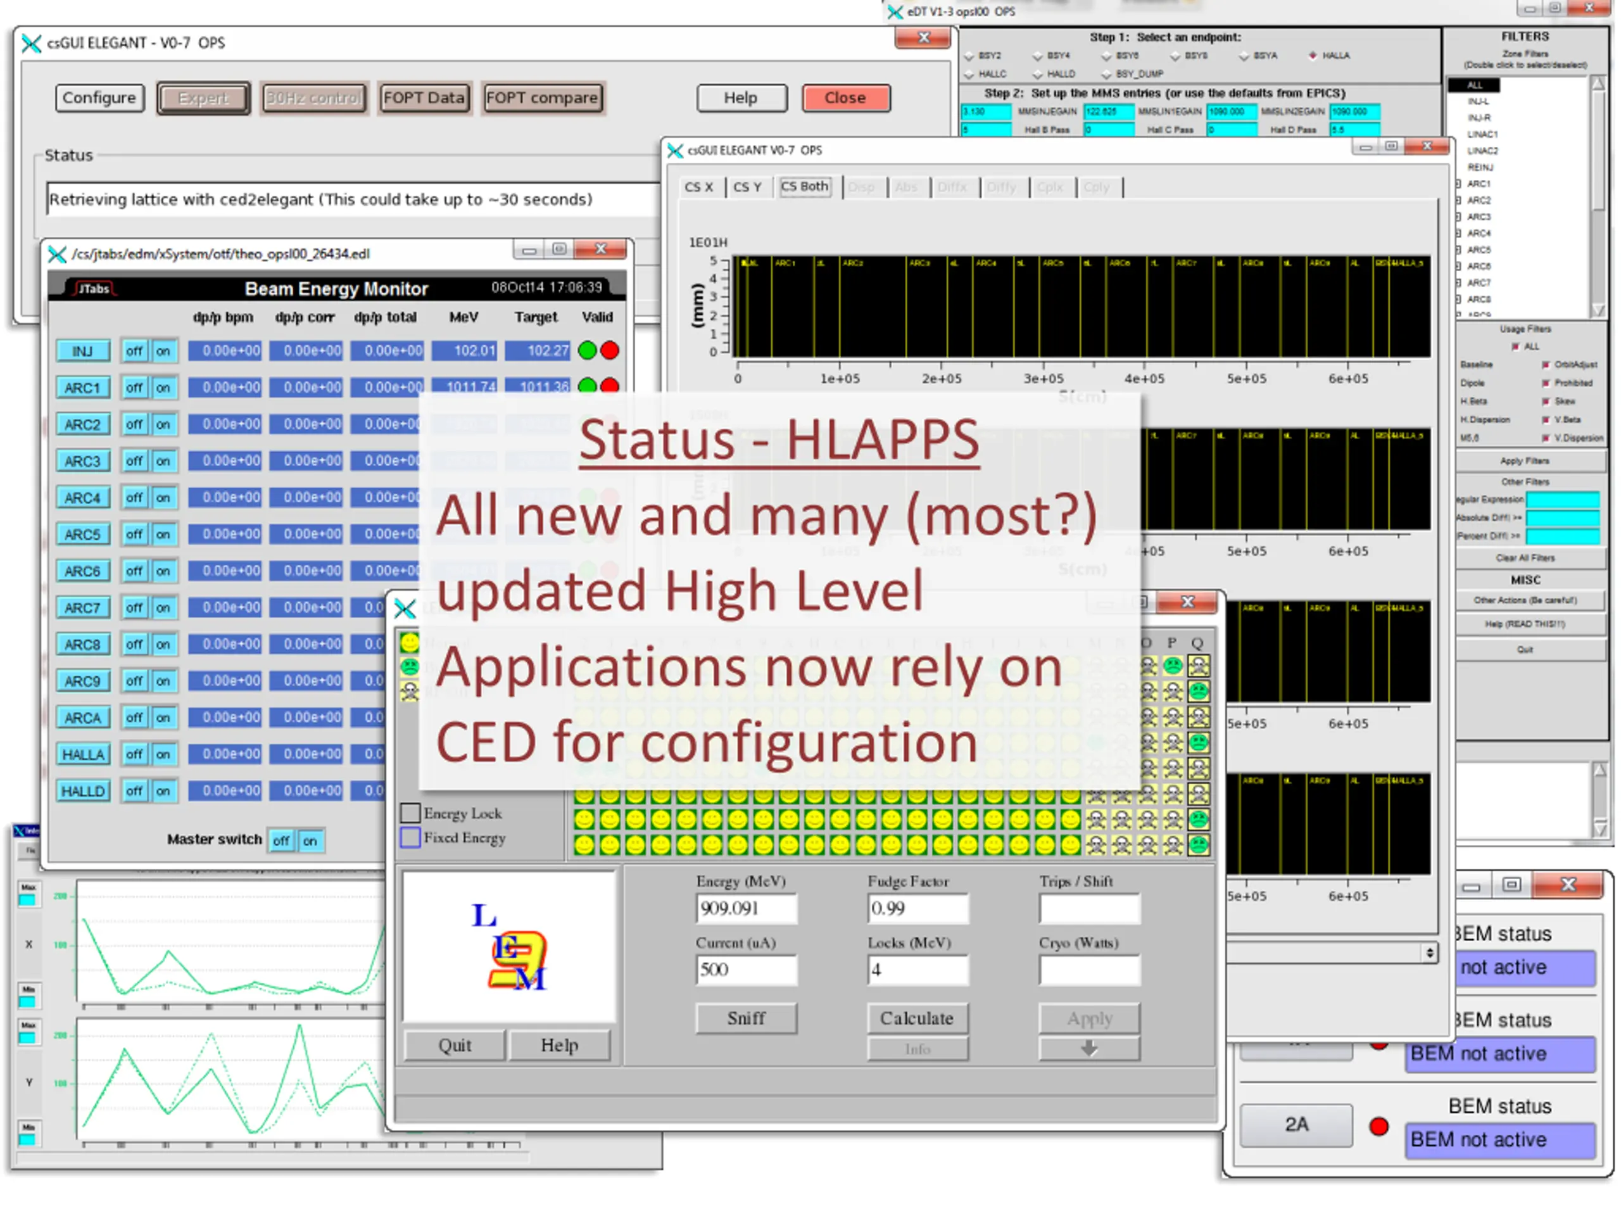
Task: Click the X logo icon in the eDT V1-3 title bar
Action: click(894, 12)
